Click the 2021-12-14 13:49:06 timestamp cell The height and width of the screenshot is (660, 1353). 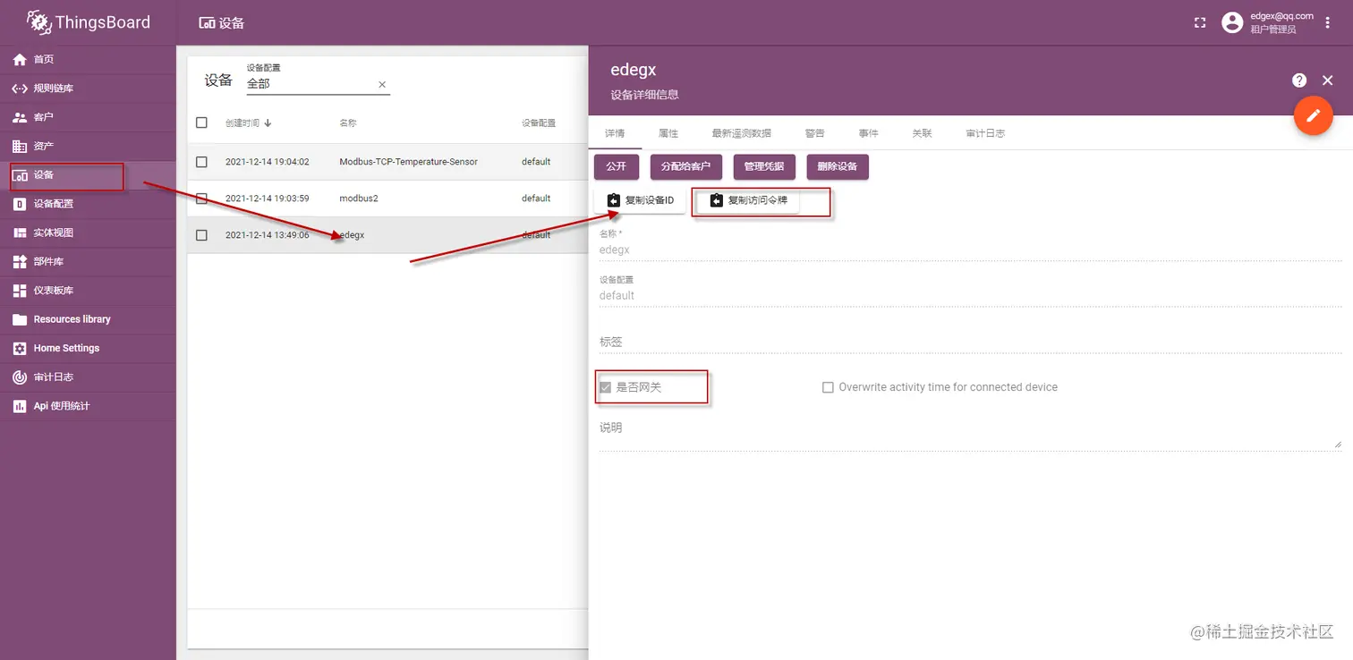point(268,235)
